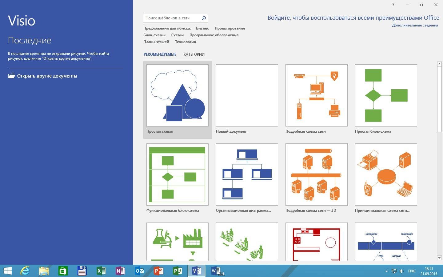Launch OneNote from the taskbar
The image size is (443, 277).
tap(120, 271)
